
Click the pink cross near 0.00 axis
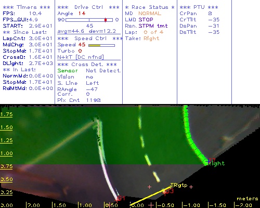click(151, 205)
